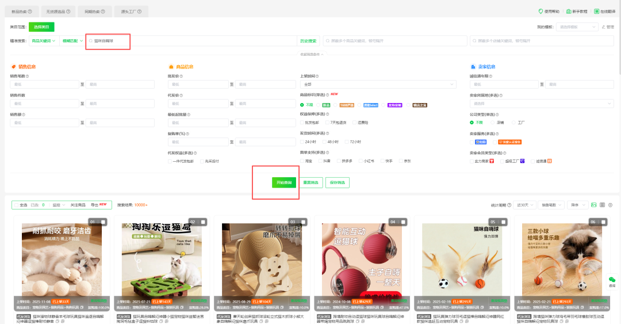The image size is (621, 324).
Task: Click the blue 卖家信息 building icon
Action: (x=473, y=67)
